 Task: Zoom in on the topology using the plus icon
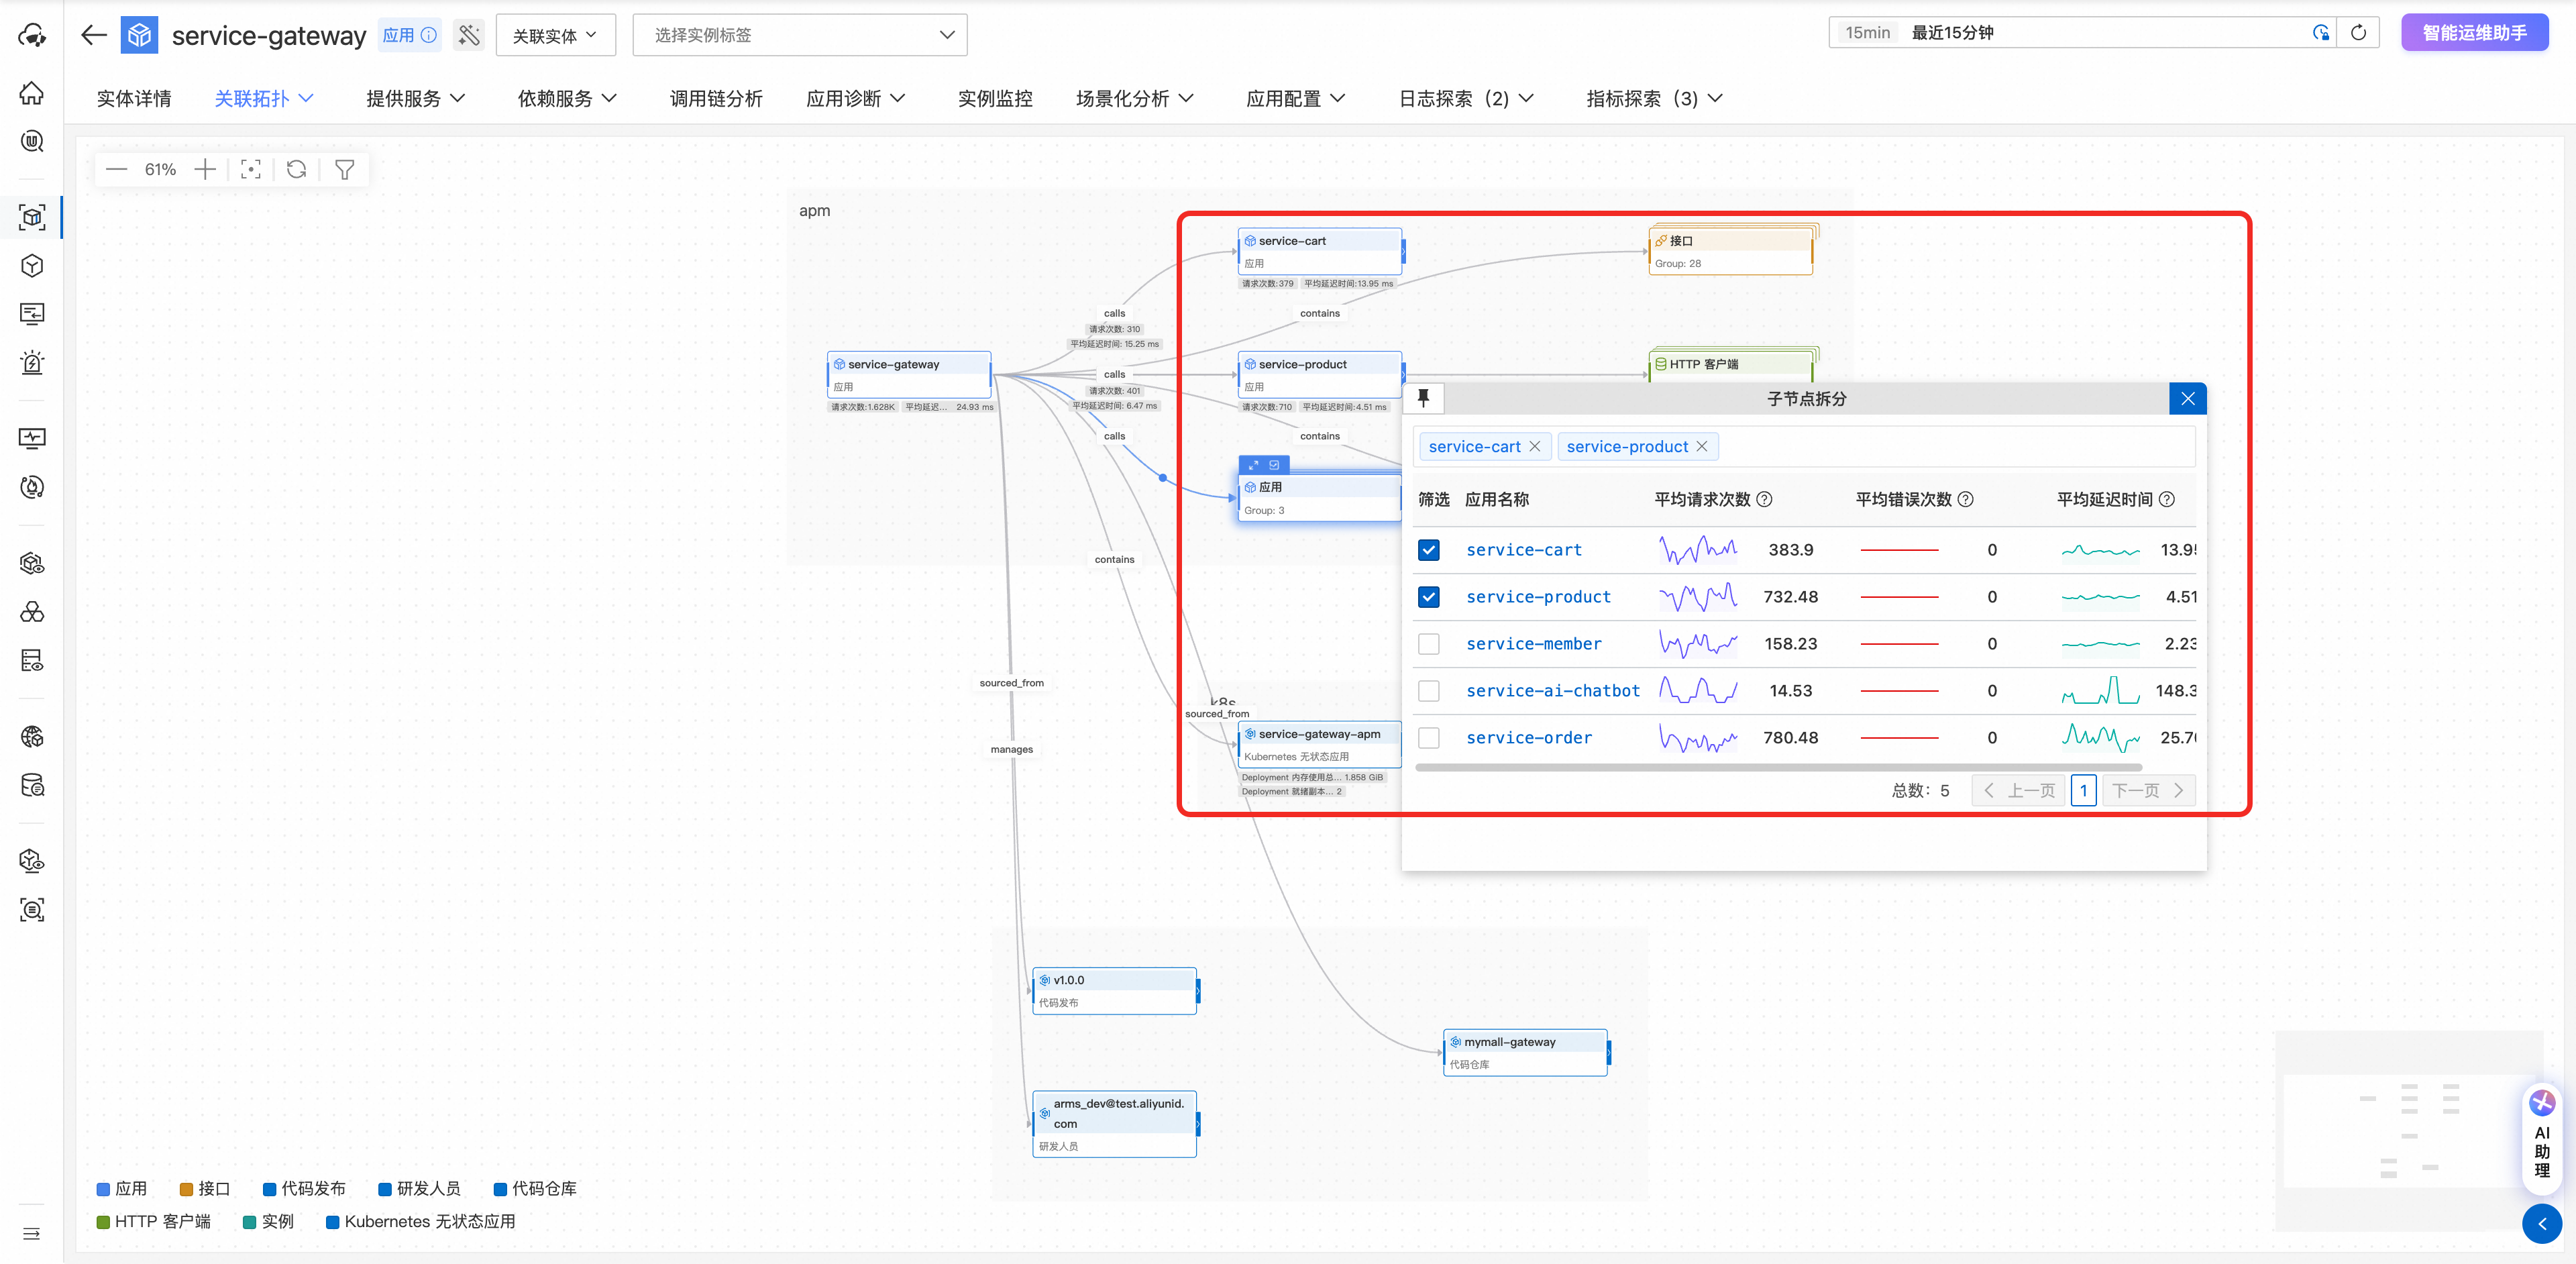tap(205, 169)
